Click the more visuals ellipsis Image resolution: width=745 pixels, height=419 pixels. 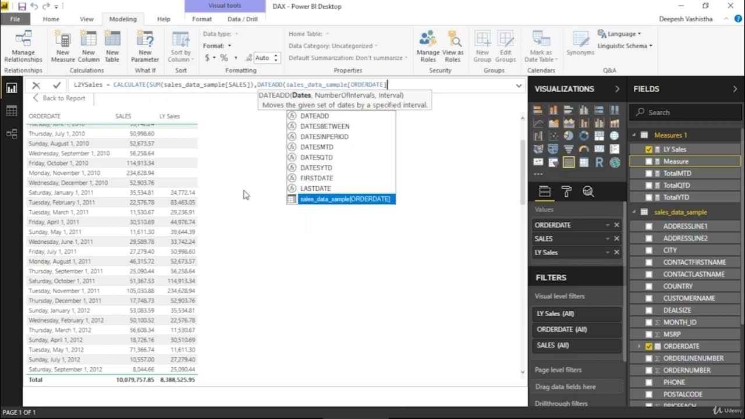(x=538, y=174)
